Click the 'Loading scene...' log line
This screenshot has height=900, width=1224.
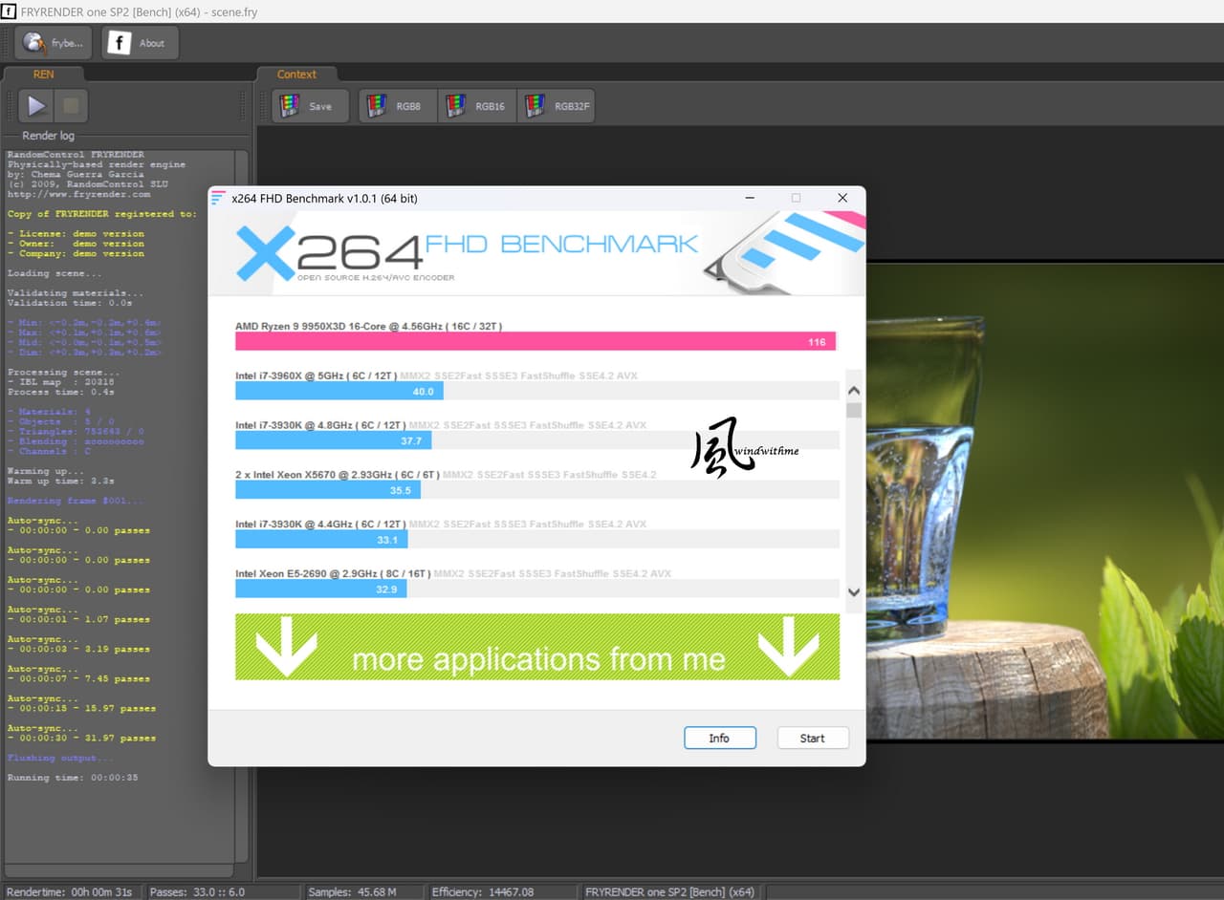[54, 273]
